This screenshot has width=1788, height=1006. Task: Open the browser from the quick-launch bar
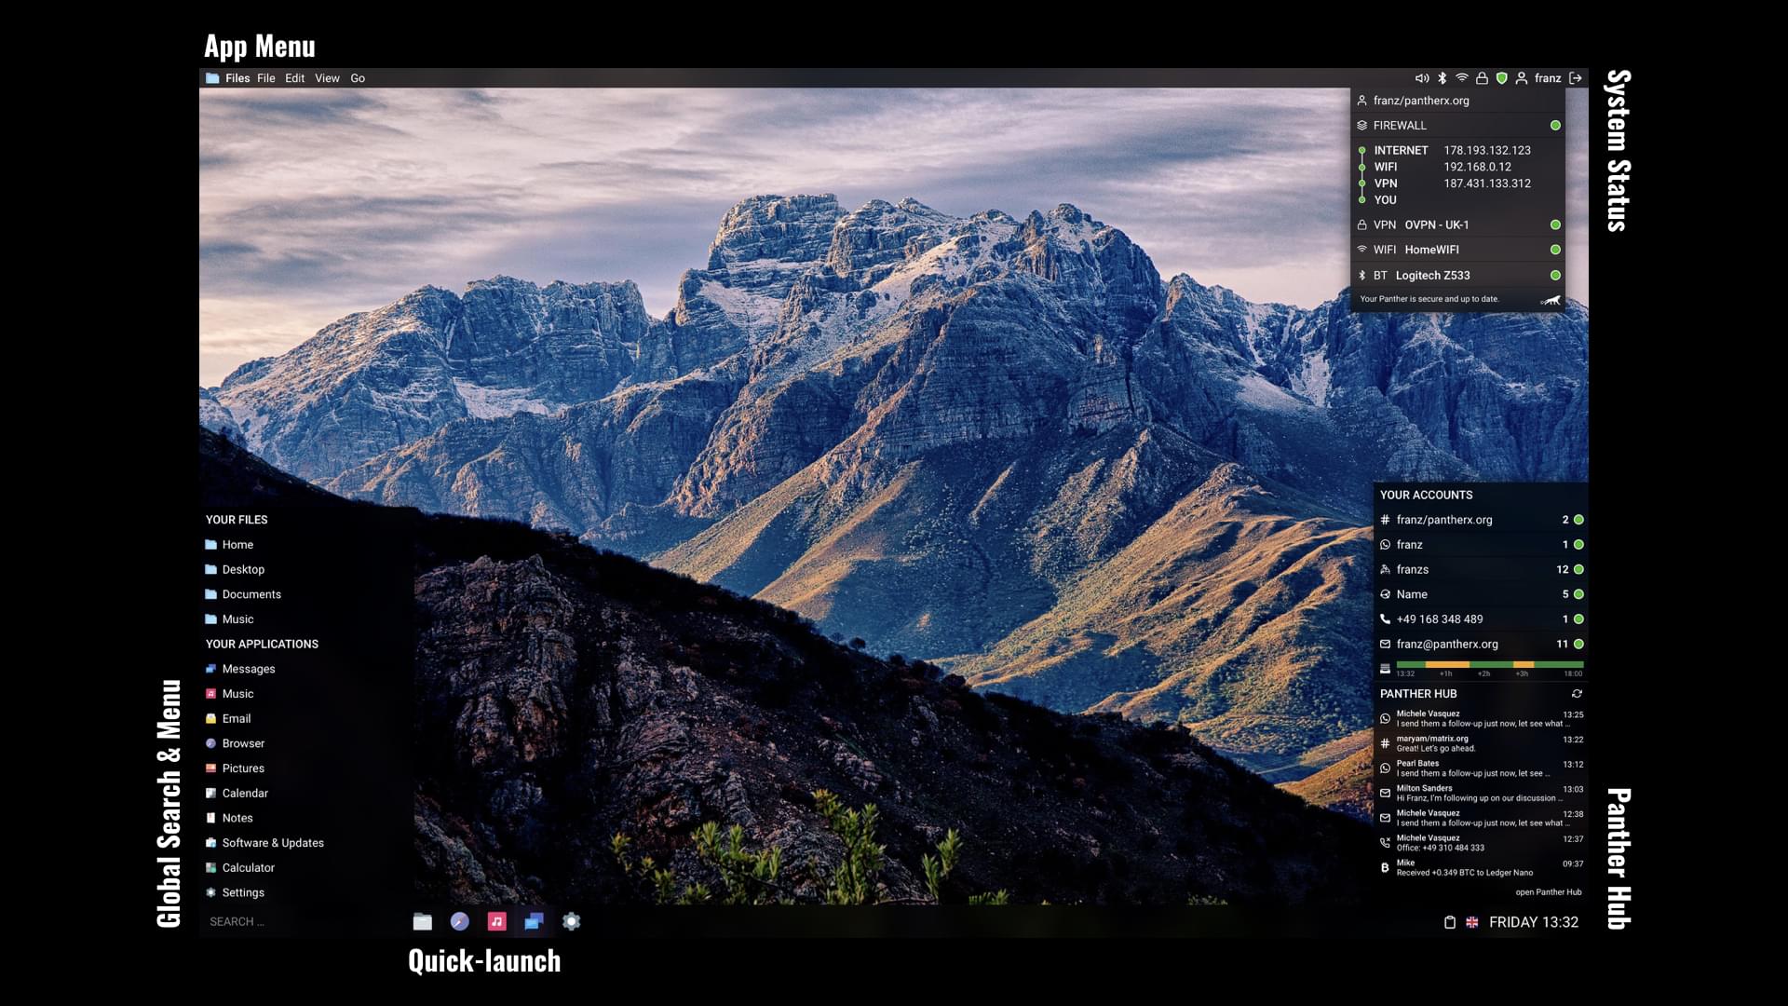(459, 921)
